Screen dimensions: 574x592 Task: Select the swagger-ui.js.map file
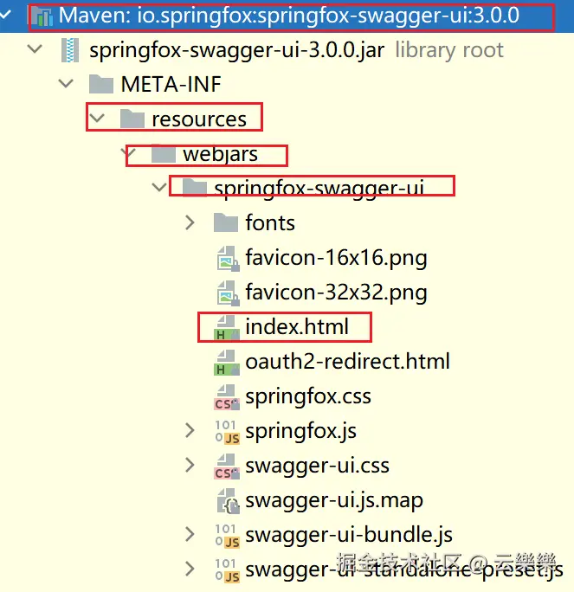334,501
